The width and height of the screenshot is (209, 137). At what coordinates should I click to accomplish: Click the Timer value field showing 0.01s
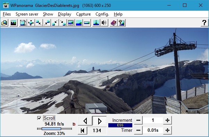pos(153,130)
